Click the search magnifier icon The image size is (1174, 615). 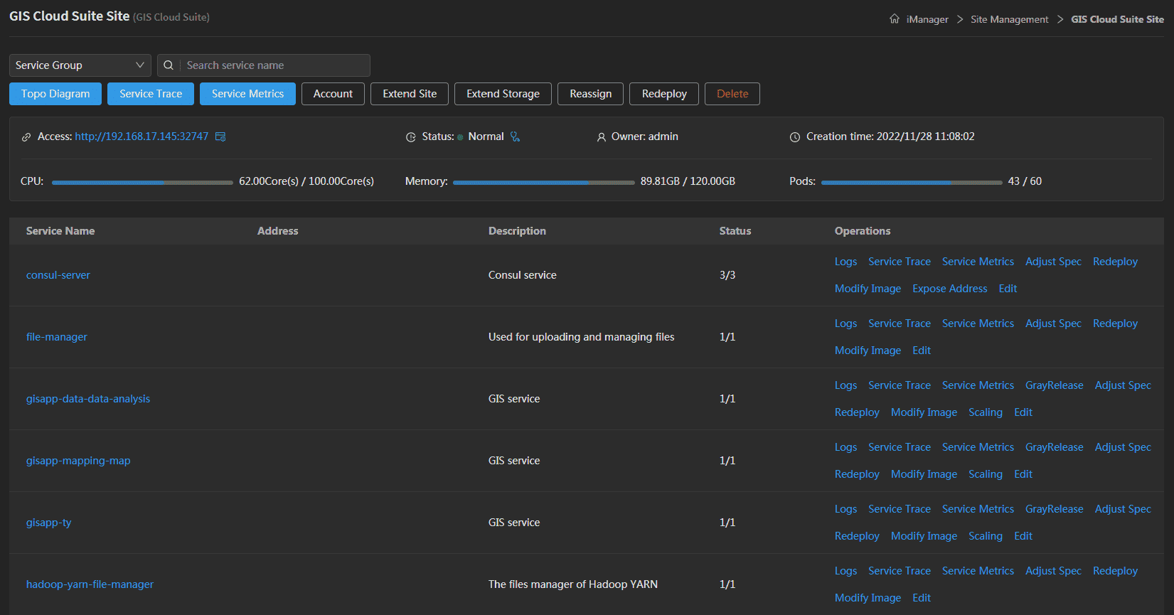coord(169,65)
